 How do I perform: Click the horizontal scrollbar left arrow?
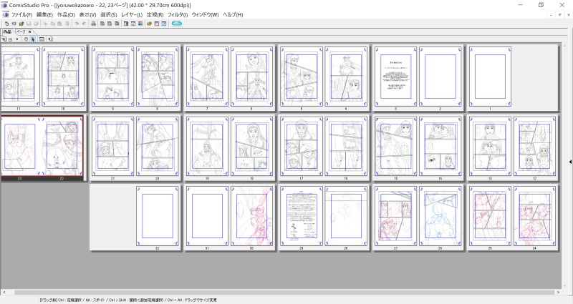click(4, 293)
